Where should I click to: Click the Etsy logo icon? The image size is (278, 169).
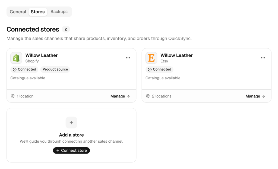[x=151, y=58]
